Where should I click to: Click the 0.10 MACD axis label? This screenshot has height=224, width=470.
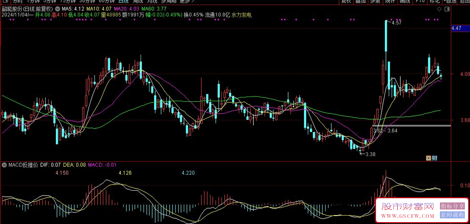pyautogui.click(x=465, y=185)
